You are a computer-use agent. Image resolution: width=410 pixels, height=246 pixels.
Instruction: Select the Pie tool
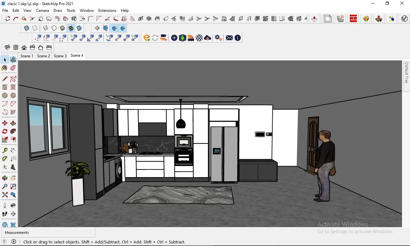(x=13, y=112)
